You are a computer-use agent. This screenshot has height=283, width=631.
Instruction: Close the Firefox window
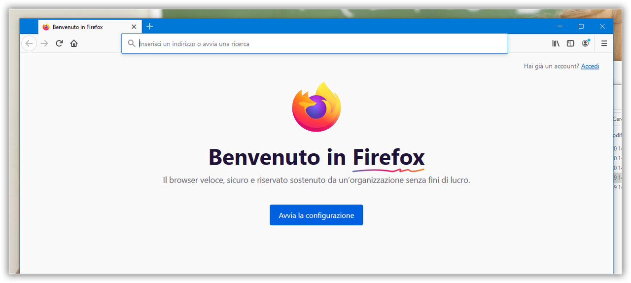click(602, 26)
